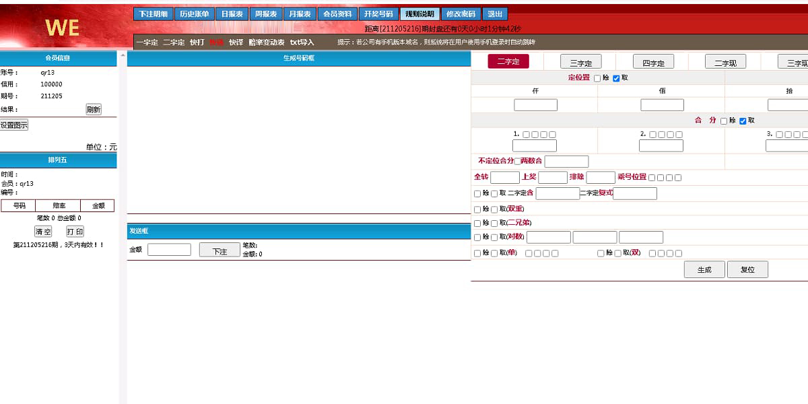Check first checkbox of 合分 group 1
808x404 pixels.
[x=526, y=135]
